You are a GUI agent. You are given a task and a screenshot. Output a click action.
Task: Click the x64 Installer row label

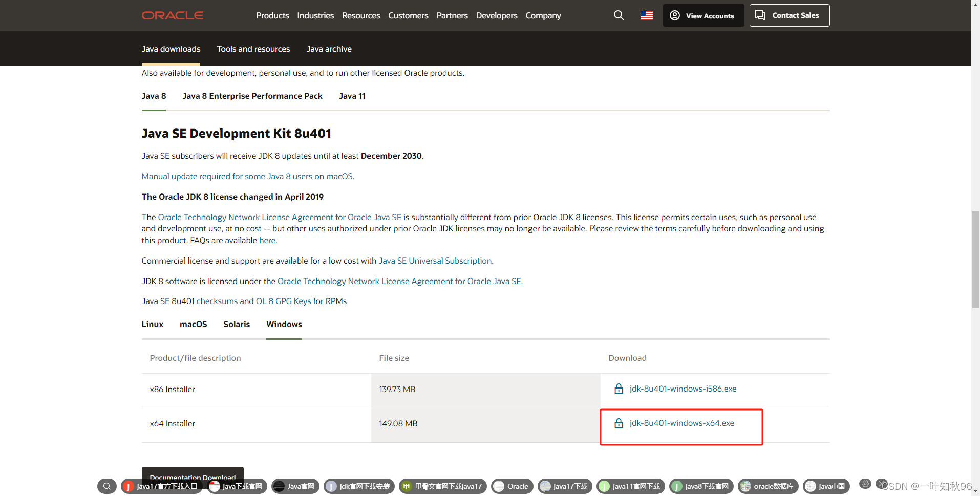tap(172, 423)
